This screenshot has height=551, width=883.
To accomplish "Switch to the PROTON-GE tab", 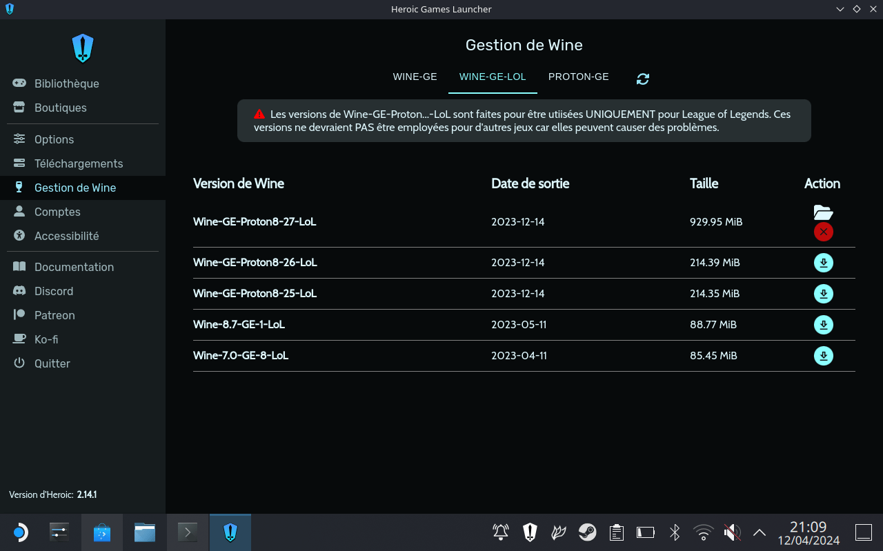I will coord(579,77).
